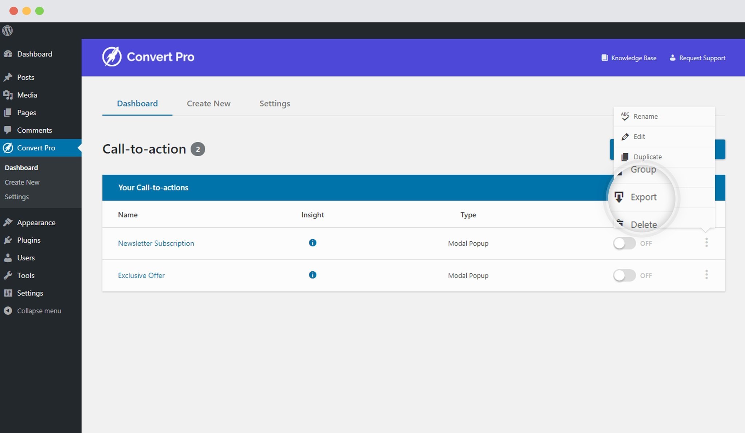
Task: Open Media library menu item
Action: (27, 95)
